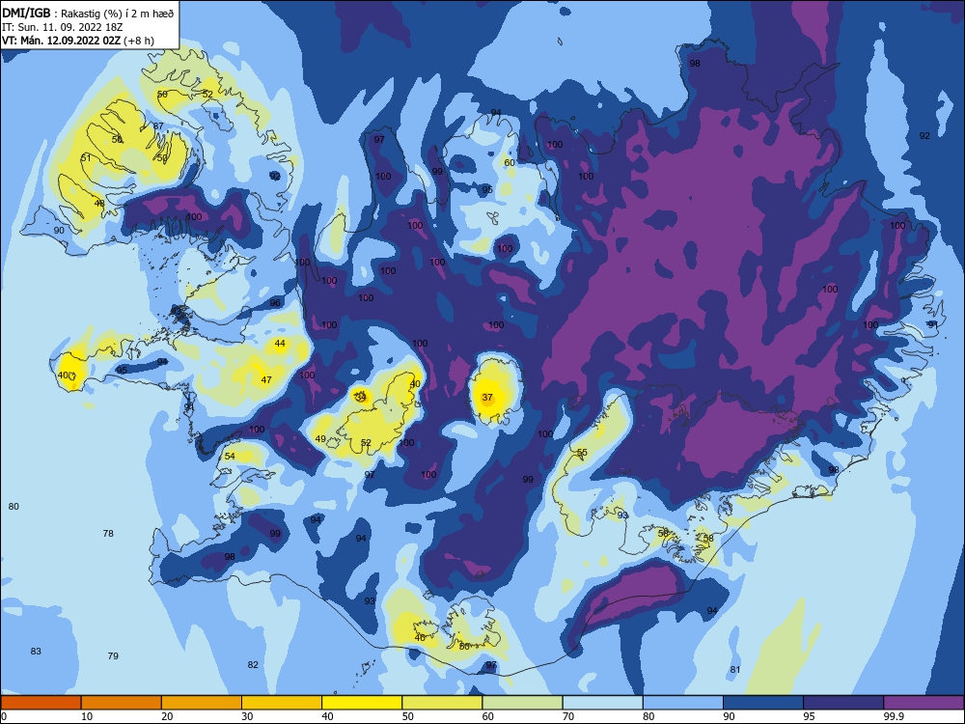
Task: Click the 'VT: Mán. 12.09.2022 02Z (+8 h)' line
Action: (x=77, y=41)
